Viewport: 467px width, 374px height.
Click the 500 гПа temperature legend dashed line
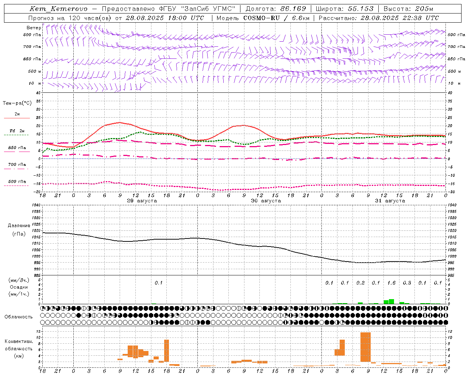pyautogui.click(x=16, y=186)
